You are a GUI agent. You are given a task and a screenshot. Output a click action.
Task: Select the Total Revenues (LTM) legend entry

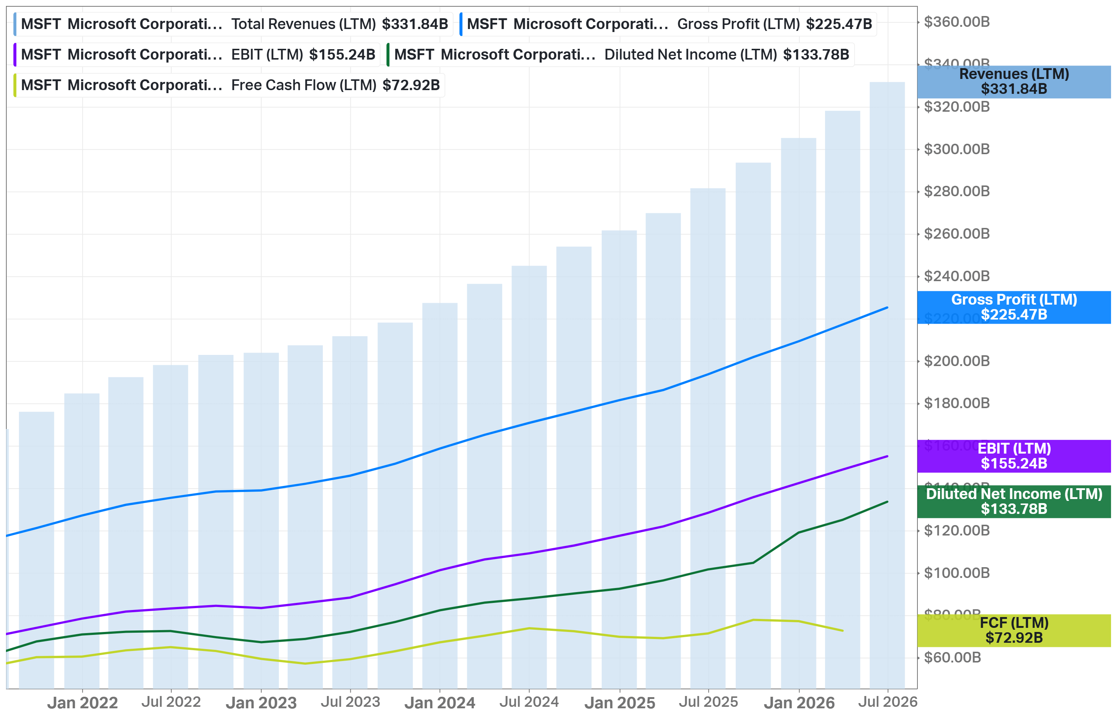[x=233, y=24]
